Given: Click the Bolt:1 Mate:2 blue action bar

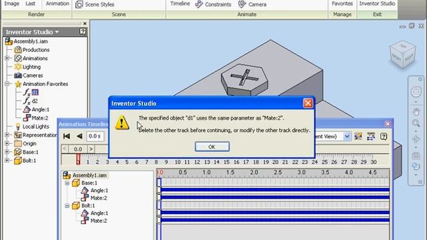Looking at the screenshot, I should tap(275, 220).
